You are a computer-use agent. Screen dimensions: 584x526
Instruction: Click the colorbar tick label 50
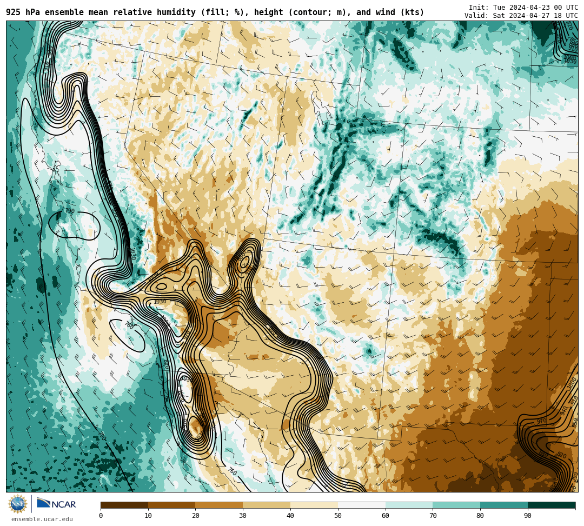[x=338, y=516]
